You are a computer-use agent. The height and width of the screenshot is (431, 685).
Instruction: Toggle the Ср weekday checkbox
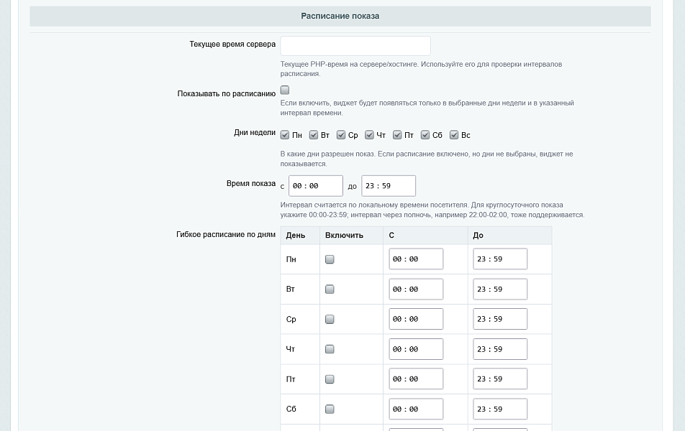[x=341, y=135]
